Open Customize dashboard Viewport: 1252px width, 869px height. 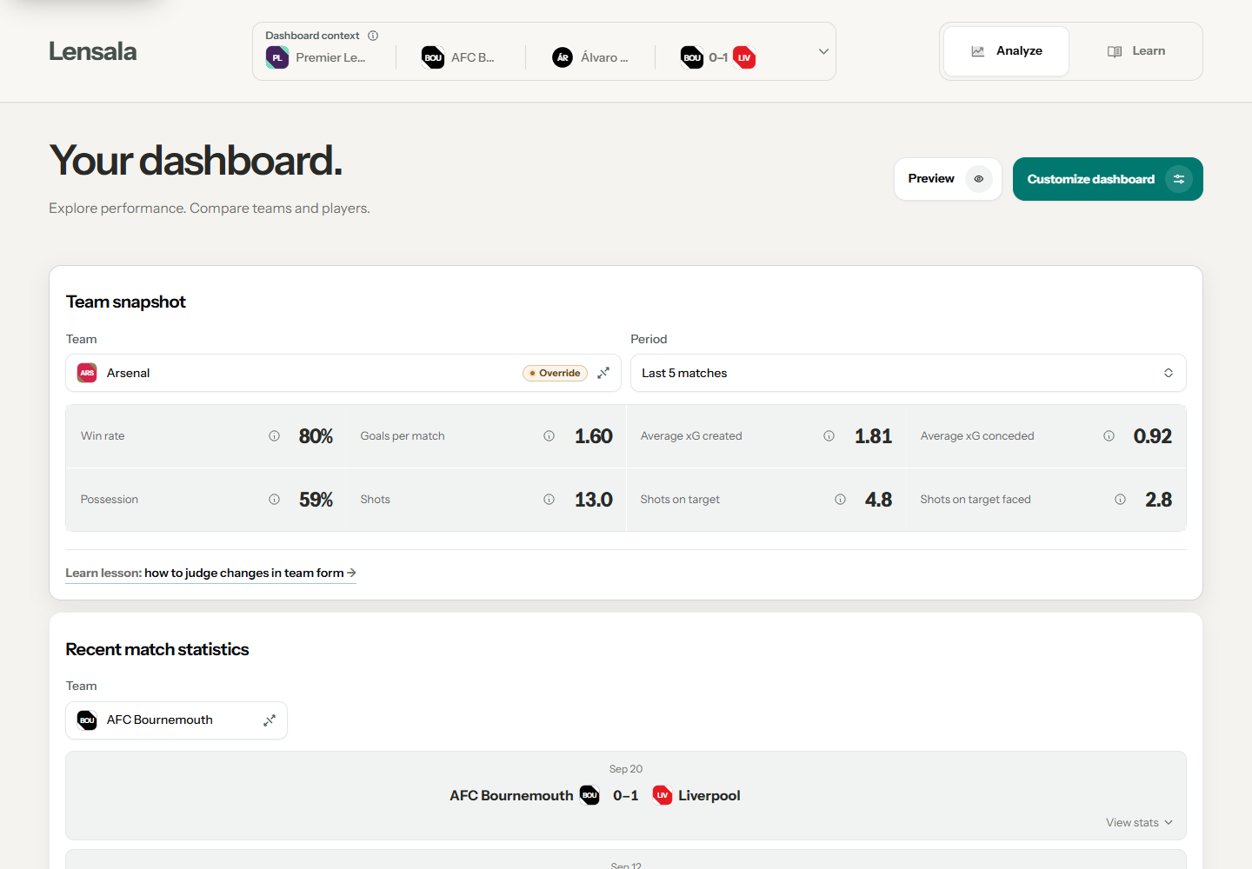(1108, 179)
